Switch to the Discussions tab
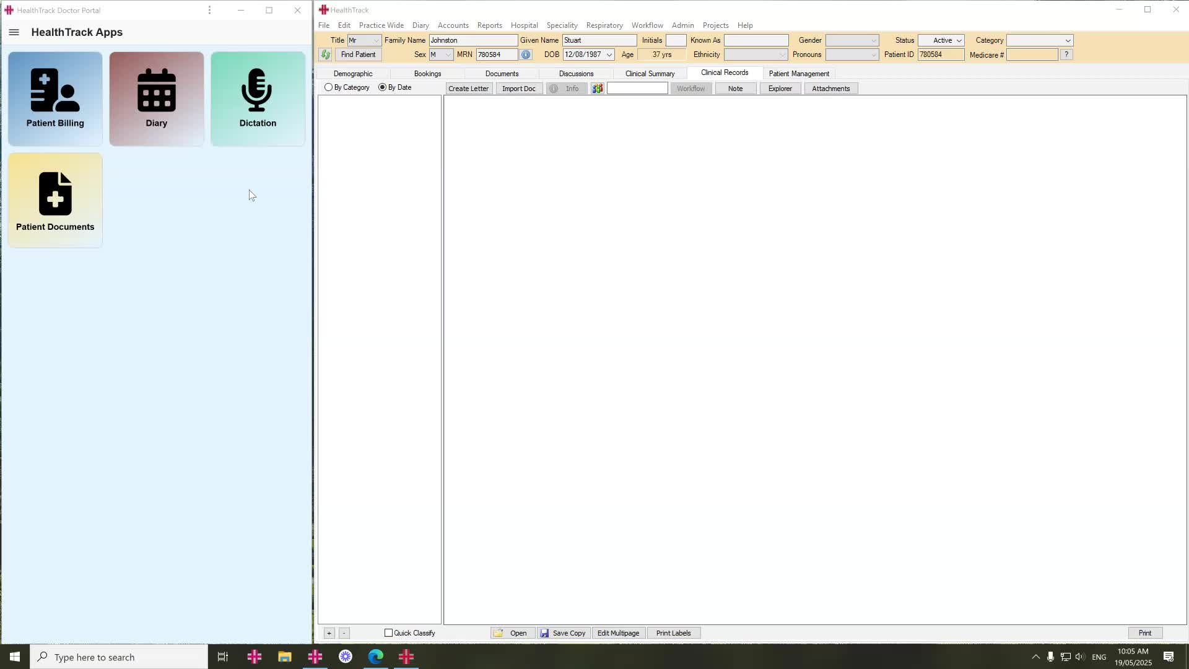 pos(576,74)
